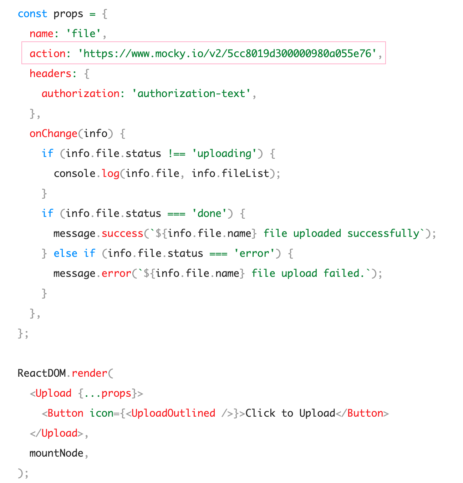Viewport: 463px width, 483px height.
Task: Click the message.success method call
Action: (x=98, y=233)
